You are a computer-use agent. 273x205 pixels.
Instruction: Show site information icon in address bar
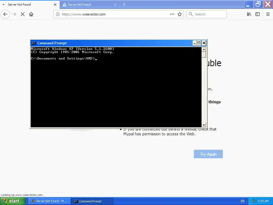(x=58, y=14)
